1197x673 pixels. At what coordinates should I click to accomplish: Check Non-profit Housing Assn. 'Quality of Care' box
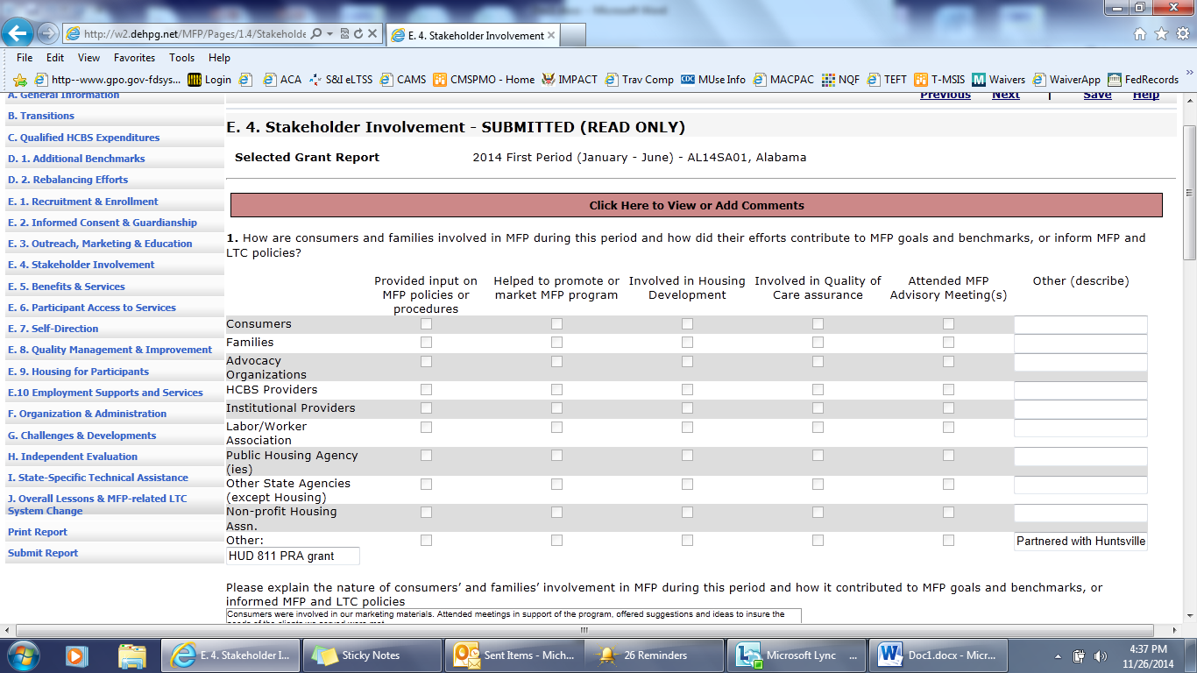pyautogui.click(x=818, y=512)
